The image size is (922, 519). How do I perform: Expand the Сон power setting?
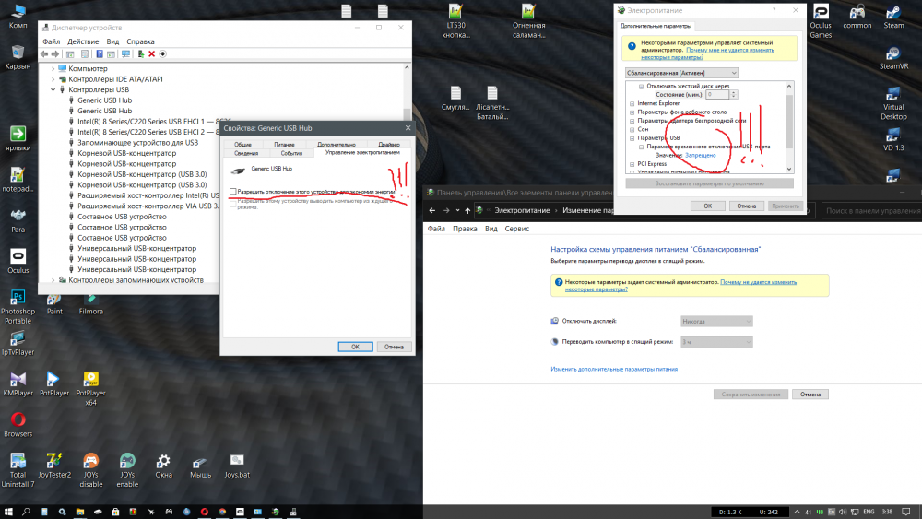pyautogui.click(x=632, y=129)
